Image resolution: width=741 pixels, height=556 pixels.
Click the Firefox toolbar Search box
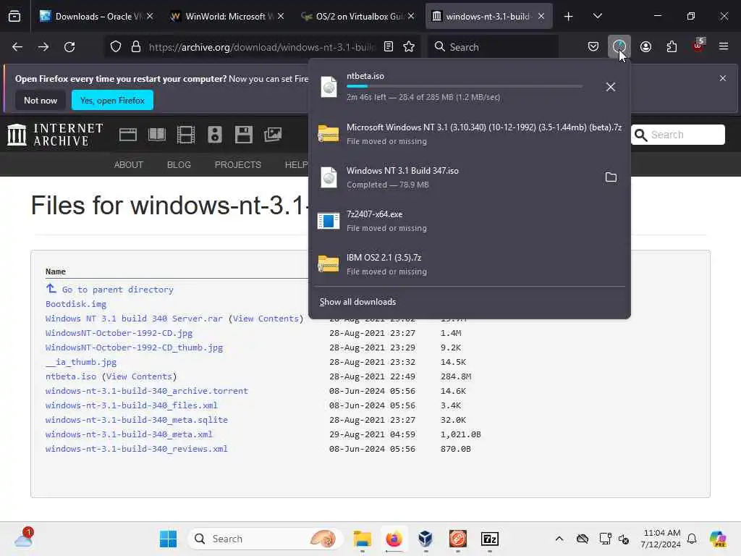(493, 47)
